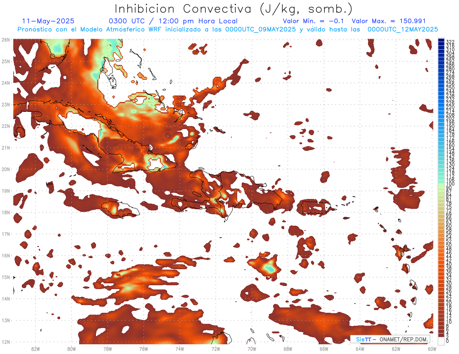459x354 pixels.
Task: Click the 14N latitude label
Action: coord(6,299)
